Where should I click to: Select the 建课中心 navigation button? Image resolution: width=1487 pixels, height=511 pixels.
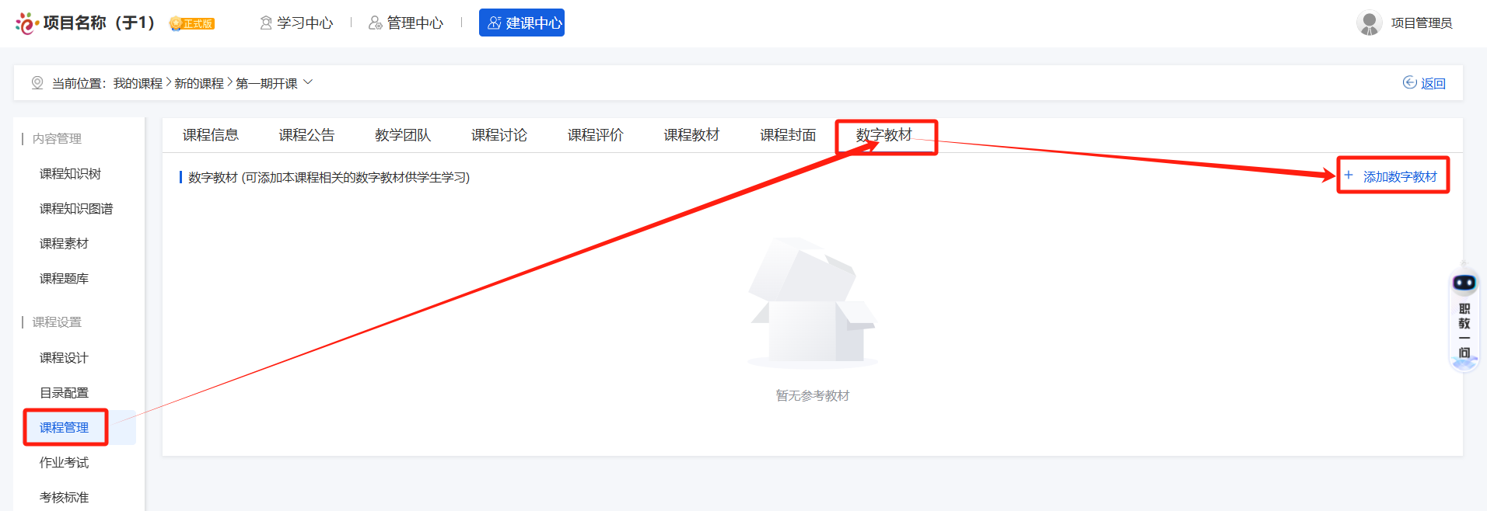[x=522, y=23]
